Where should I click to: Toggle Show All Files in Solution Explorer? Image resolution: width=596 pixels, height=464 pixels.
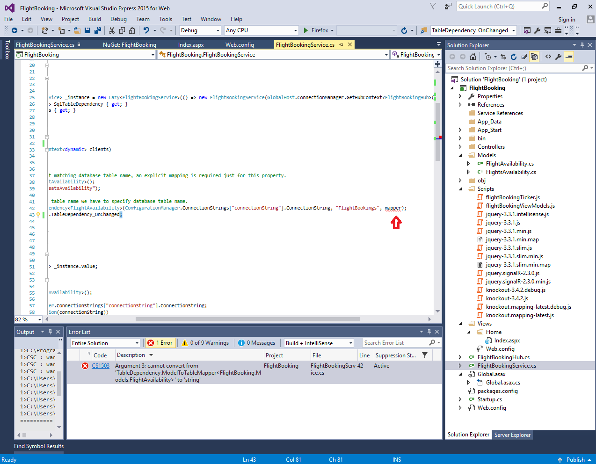534,56
